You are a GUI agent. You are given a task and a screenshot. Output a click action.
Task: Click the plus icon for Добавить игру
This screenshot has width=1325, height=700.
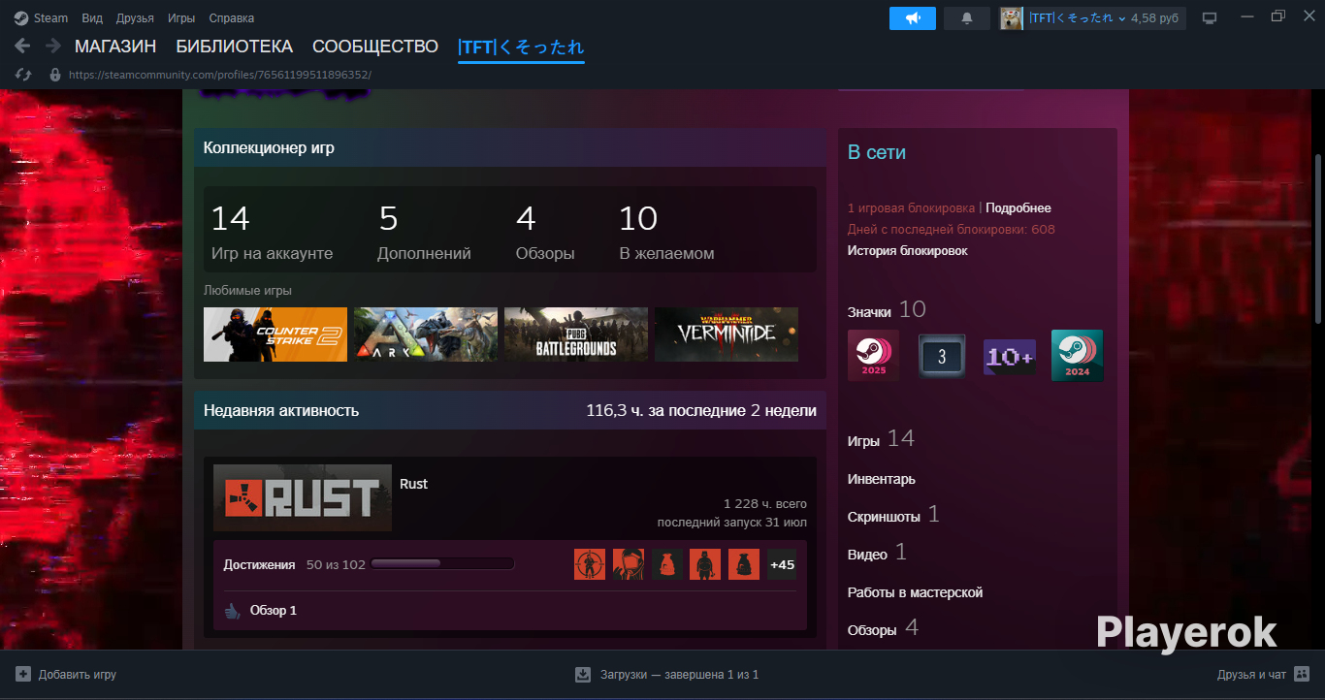click(23, 674)
